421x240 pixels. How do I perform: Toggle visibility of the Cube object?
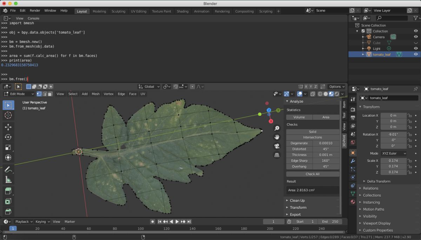coord(416,43)
